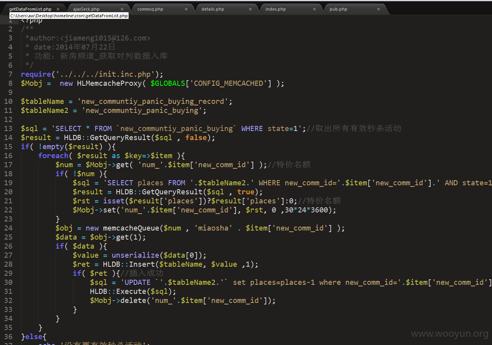Click isset on line 21
492x345 pixels.
pyautogui.click(x=114, y=201)
